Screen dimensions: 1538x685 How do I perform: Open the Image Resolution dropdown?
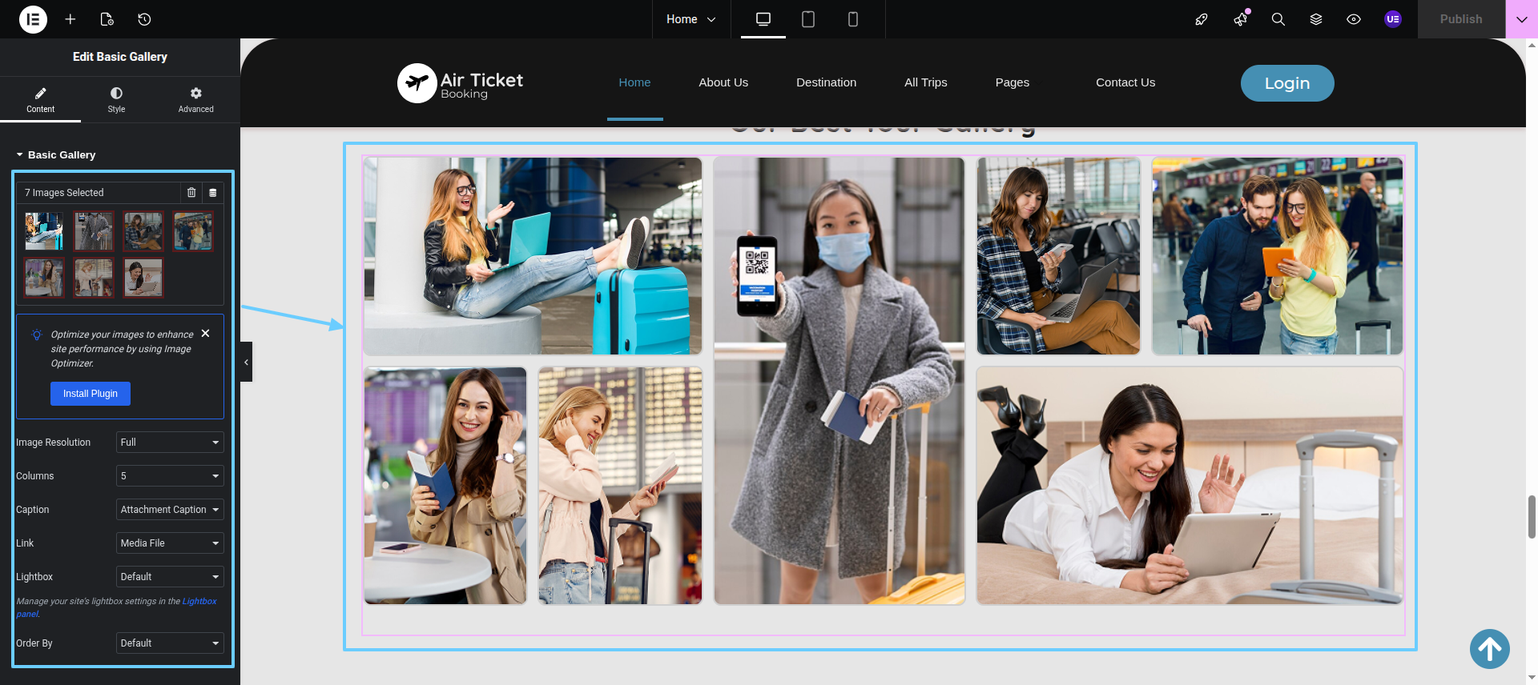tap(170, 443)
